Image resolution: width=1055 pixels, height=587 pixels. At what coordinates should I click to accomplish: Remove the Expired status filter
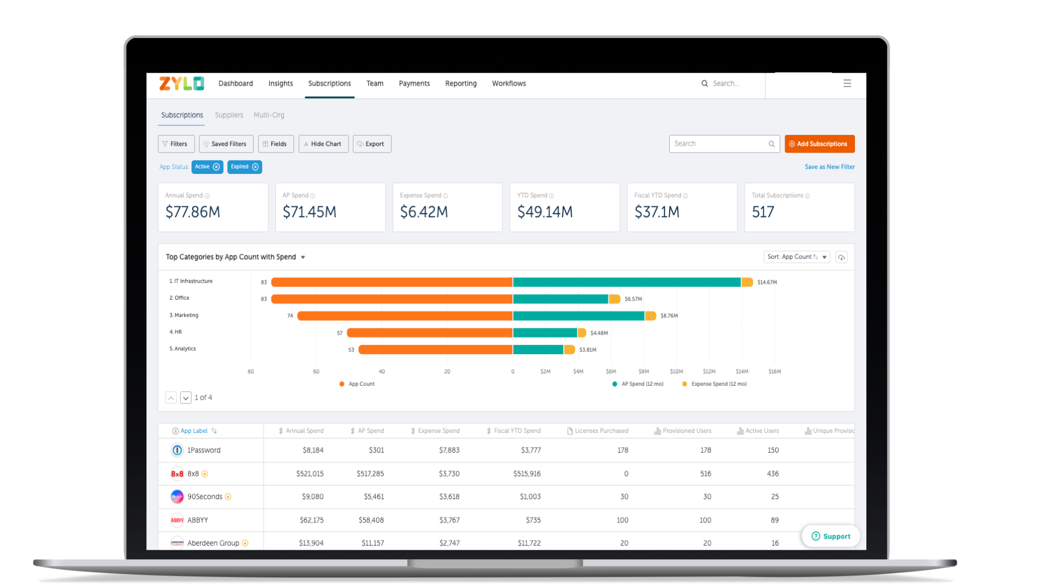pos(256,167)
